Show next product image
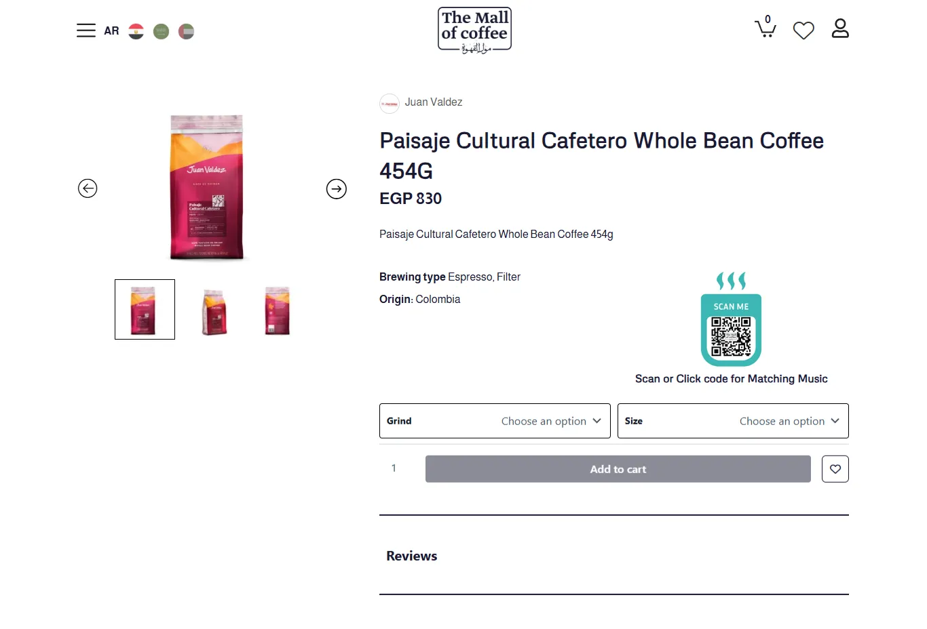 tap(337, 189)
